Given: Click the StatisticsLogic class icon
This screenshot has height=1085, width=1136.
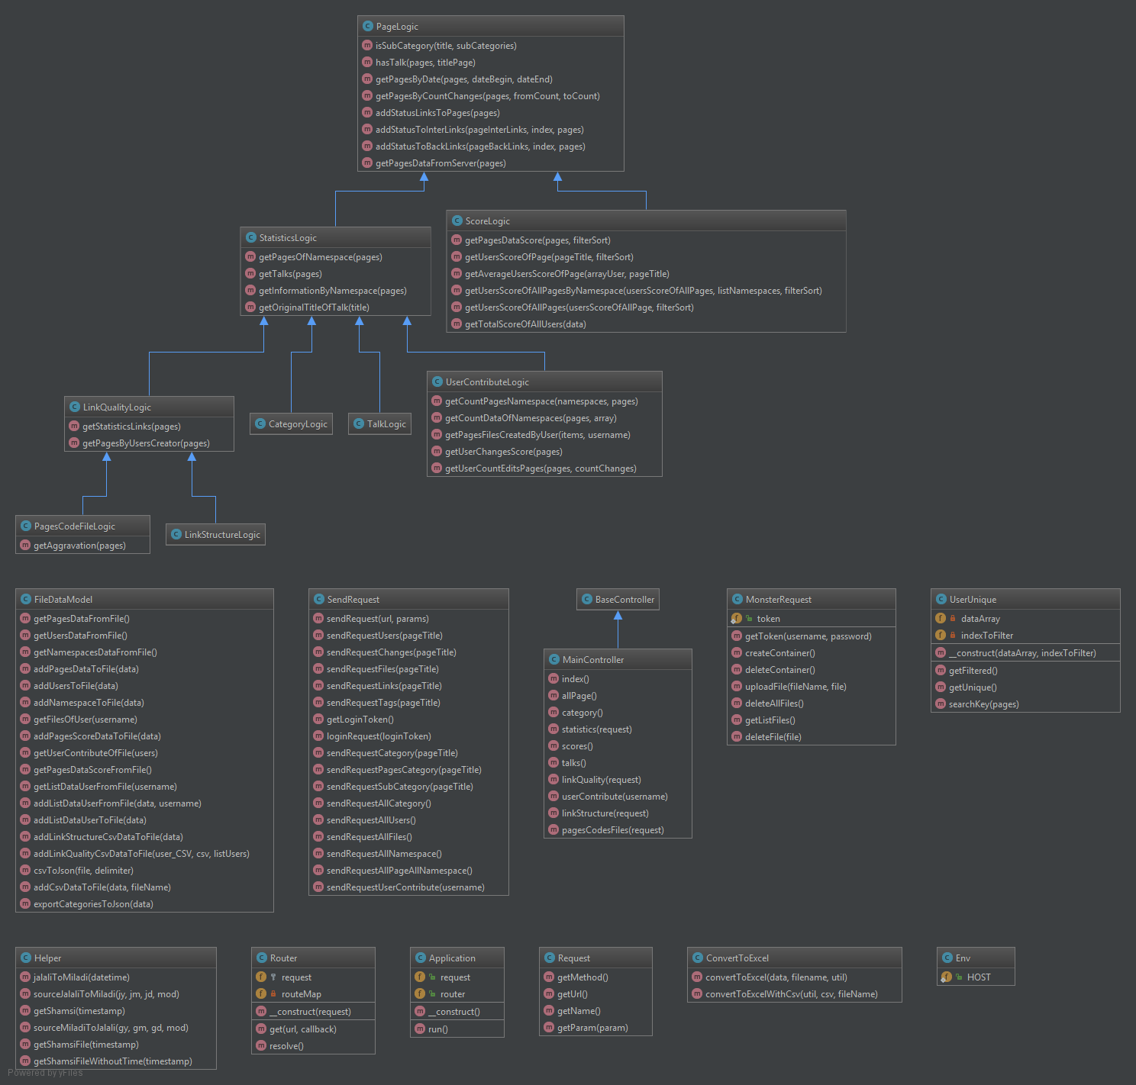Looking at the screenshot, I should [251, 237].
